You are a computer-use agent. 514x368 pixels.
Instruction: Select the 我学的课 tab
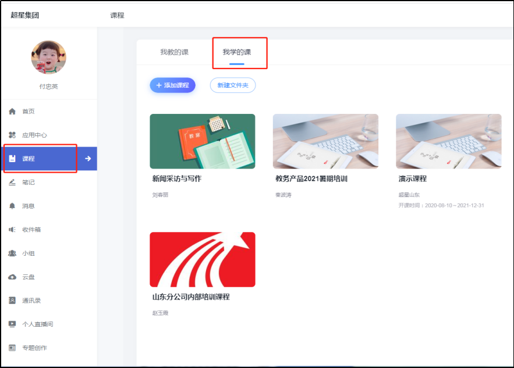(x=237, y=52)
